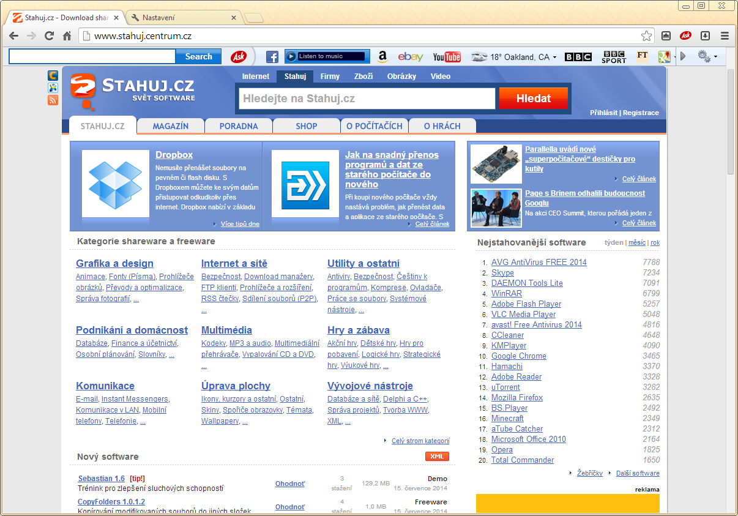Open the Parallella board thumbnail
738x516 pixels.
[x=496, y=163]
